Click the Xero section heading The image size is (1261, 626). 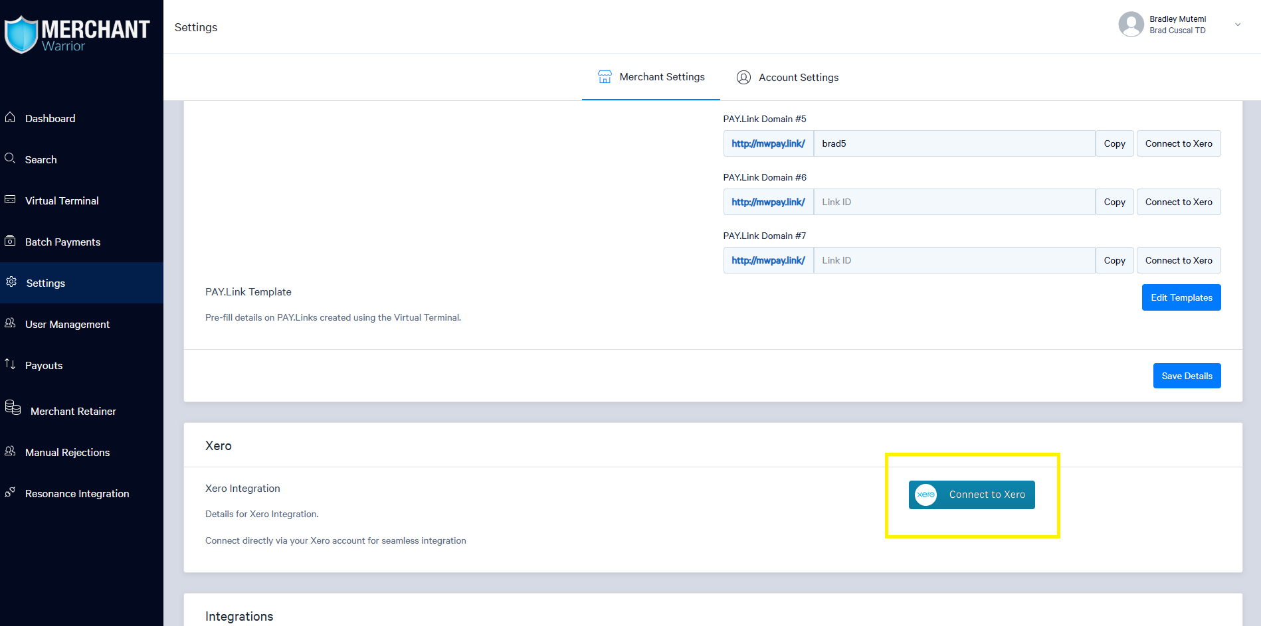219,445
